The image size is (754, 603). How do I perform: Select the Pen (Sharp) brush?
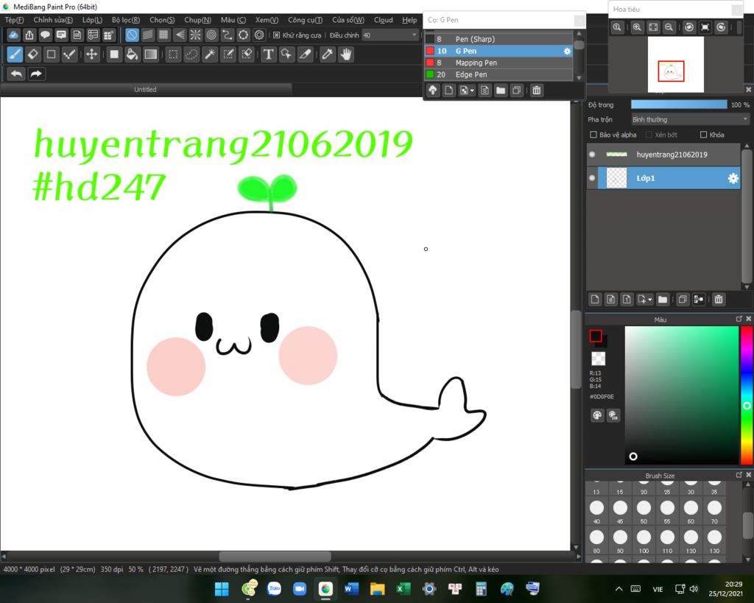pos(498,39)
